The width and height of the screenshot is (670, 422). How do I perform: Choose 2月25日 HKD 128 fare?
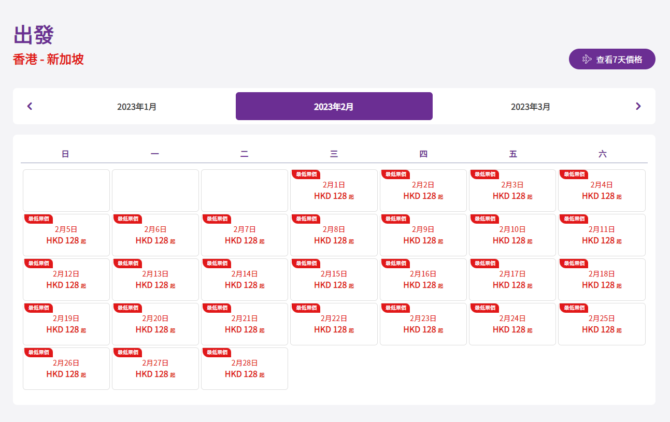602,324
